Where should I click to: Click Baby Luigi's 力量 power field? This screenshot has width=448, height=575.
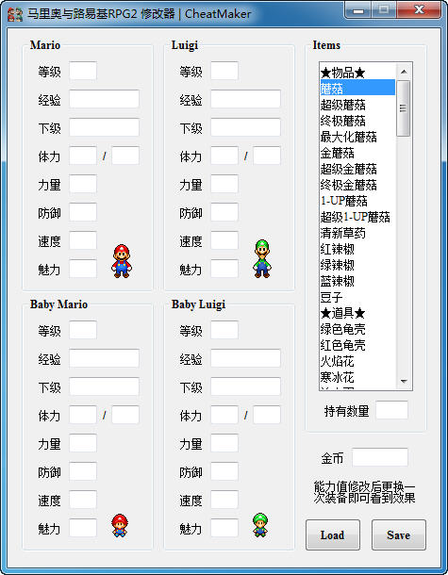click(224, 443)
